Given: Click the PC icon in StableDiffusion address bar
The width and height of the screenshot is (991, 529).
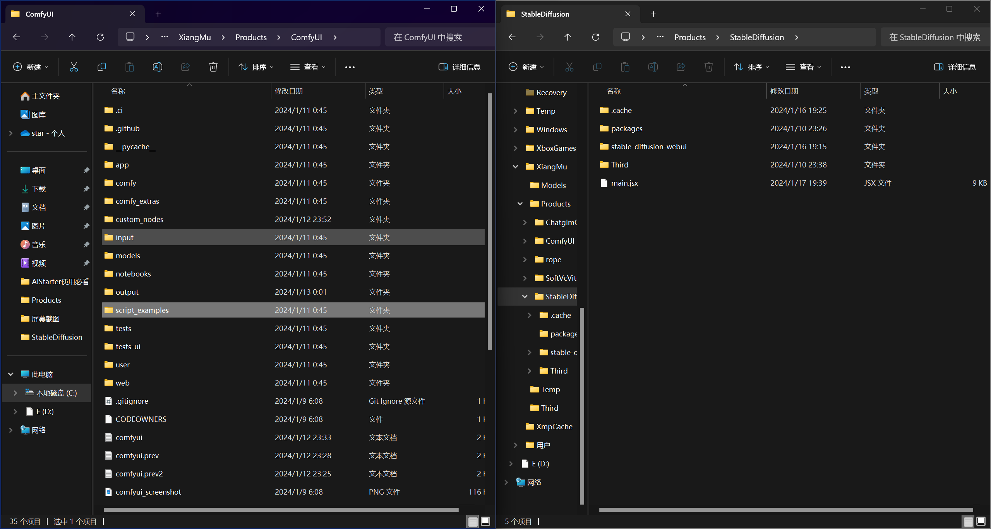Looking at the screenshot, I should [626, 37].
